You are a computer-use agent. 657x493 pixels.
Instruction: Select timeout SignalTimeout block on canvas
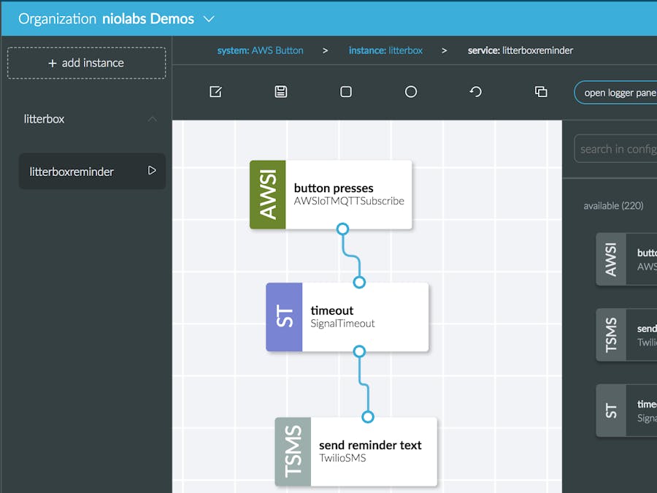(x=347, y=317)
